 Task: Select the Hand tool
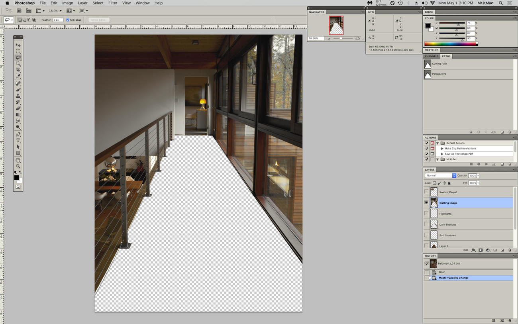coord(18,160)
